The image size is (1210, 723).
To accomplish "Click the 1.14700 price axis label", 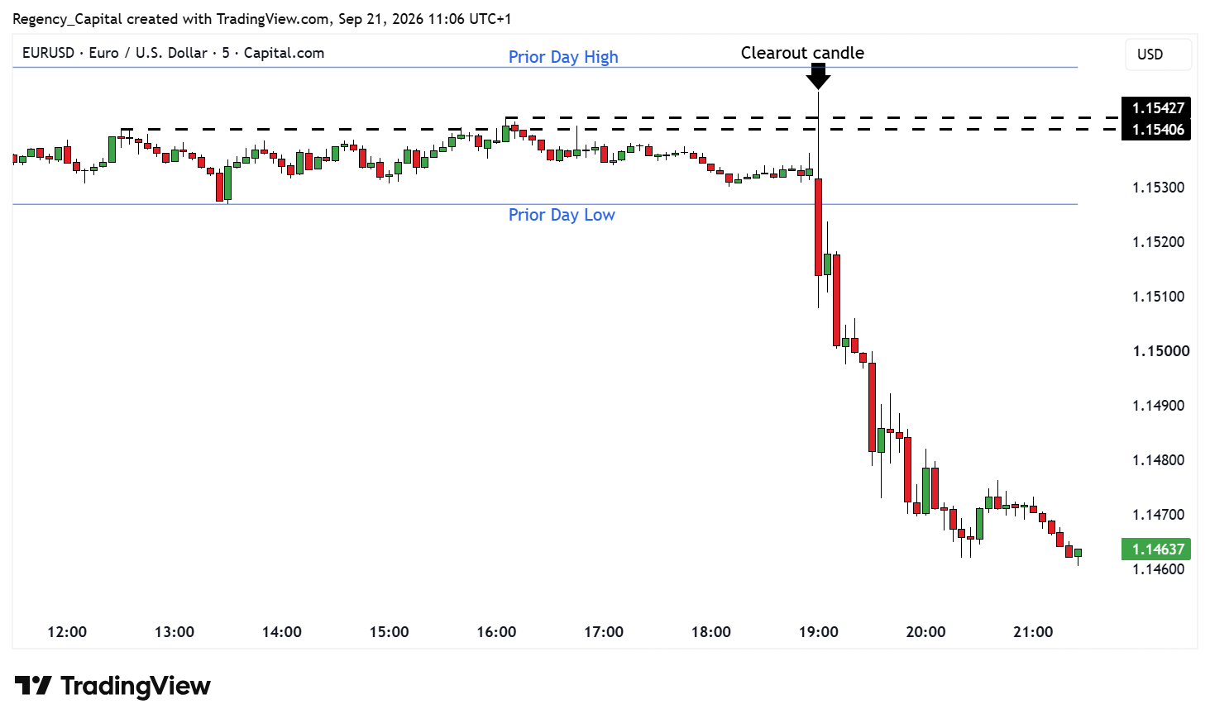I will tap(1158, 515).
